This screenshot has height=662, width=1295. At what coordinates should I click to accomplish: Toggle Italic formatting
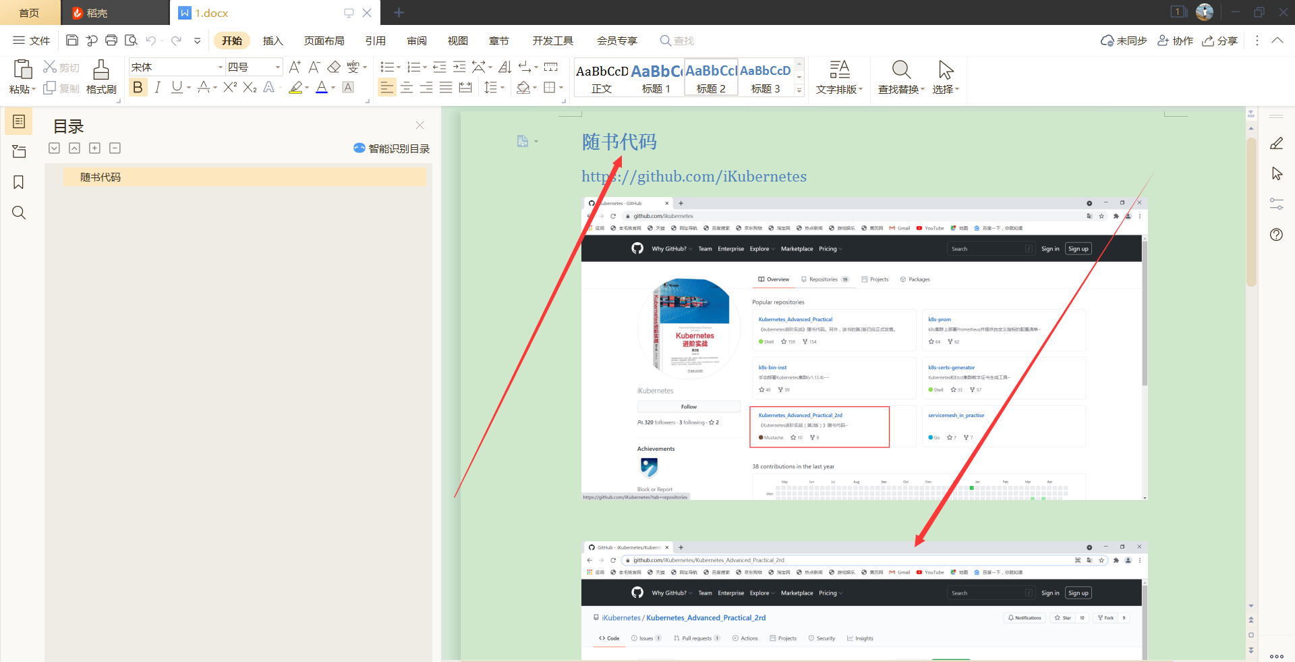(x=158, y=87)
